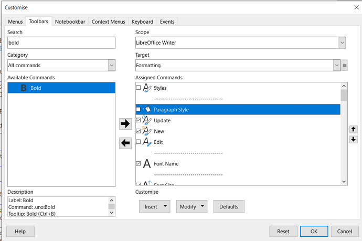Viewport: 362px width, 241px height.
Task: Switch to the Menus tab
Action: 15,22
